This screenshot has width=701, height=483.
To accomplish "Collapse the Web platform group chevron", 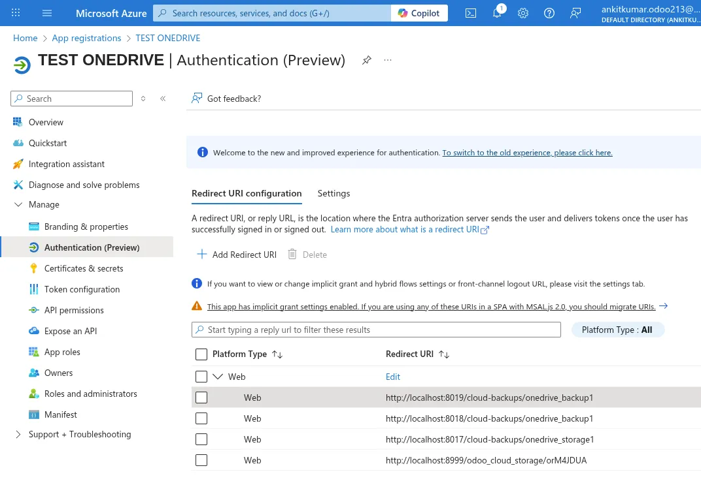I will tap(218, 377).
